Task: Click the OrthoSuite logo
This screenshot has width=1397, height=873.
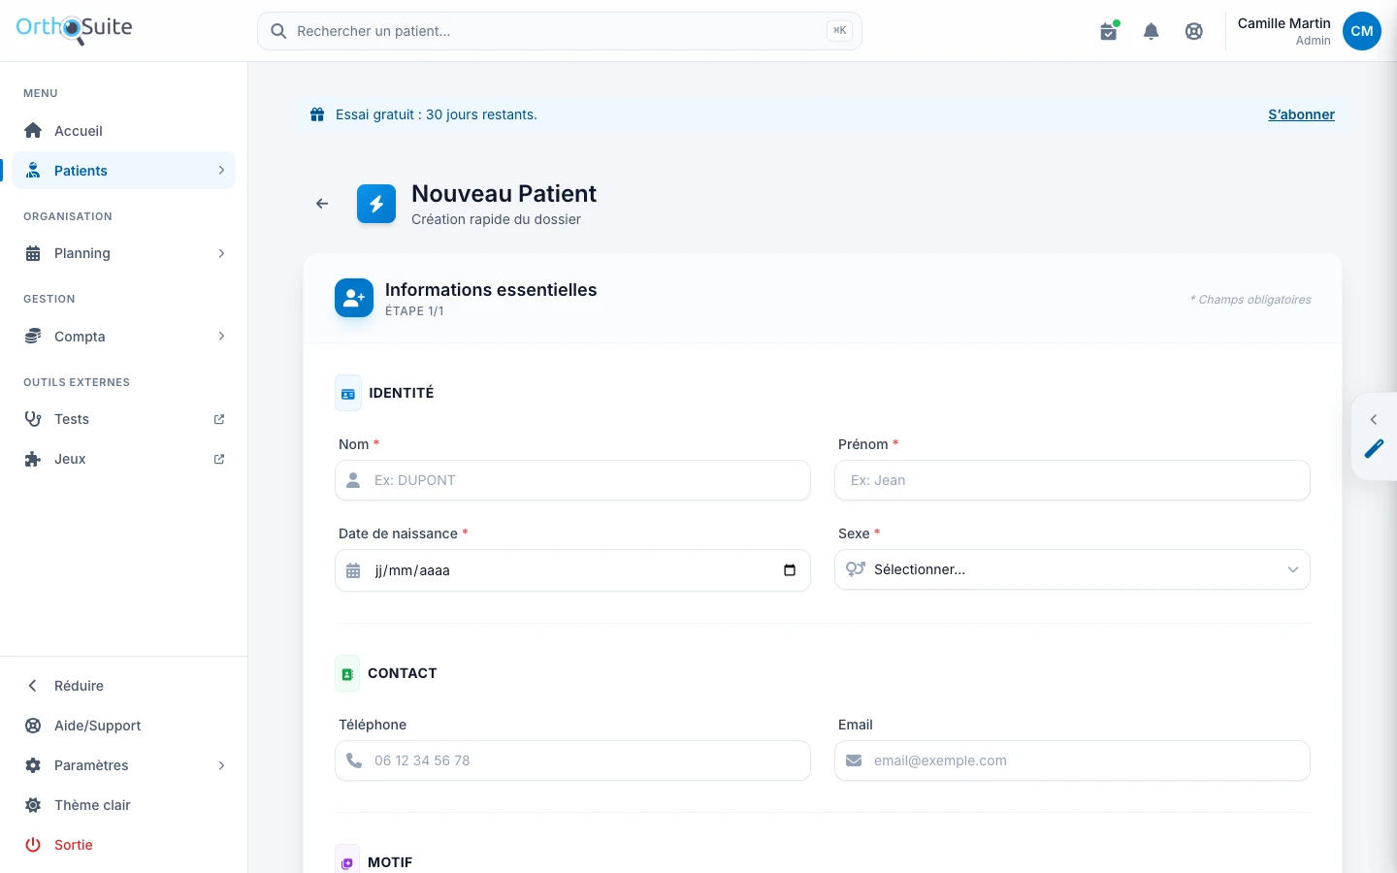Action: [75, 29]
